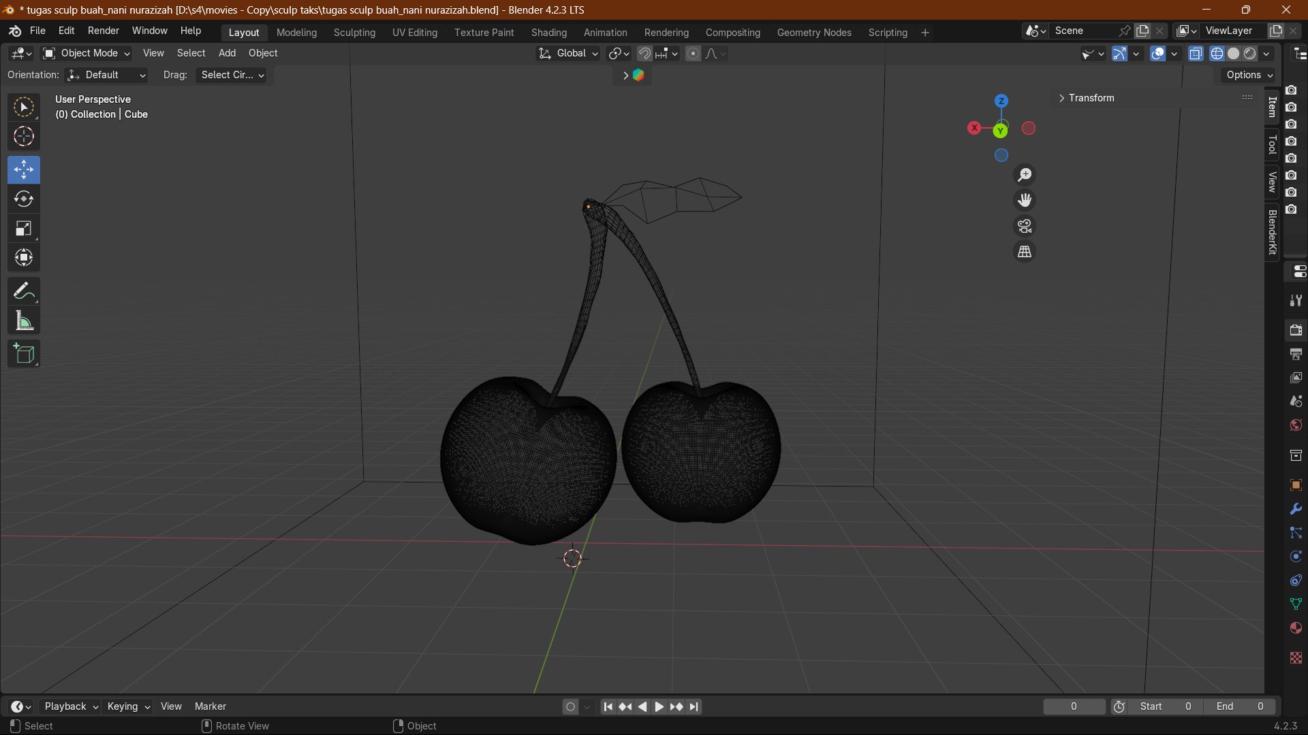The height and width of the screenshot is (735, 1308).
Task: Select the Annotate pencil tool
Action: click(x=24, y=291)
